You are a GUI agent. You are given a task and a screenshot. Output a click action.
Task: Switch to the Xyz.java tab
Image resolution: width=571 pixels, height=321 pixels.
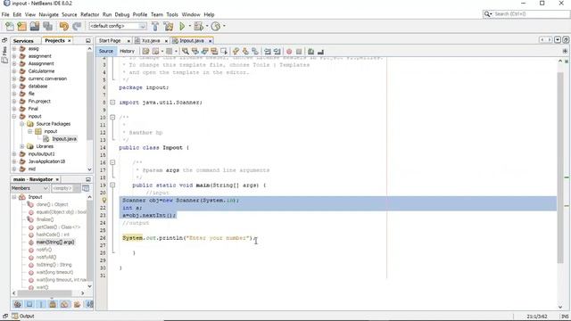(x=151, y=41)
